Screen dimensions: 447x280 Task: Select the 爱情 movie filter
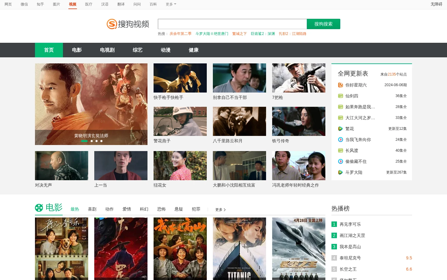pyautogui.click(x=127, y=209)
